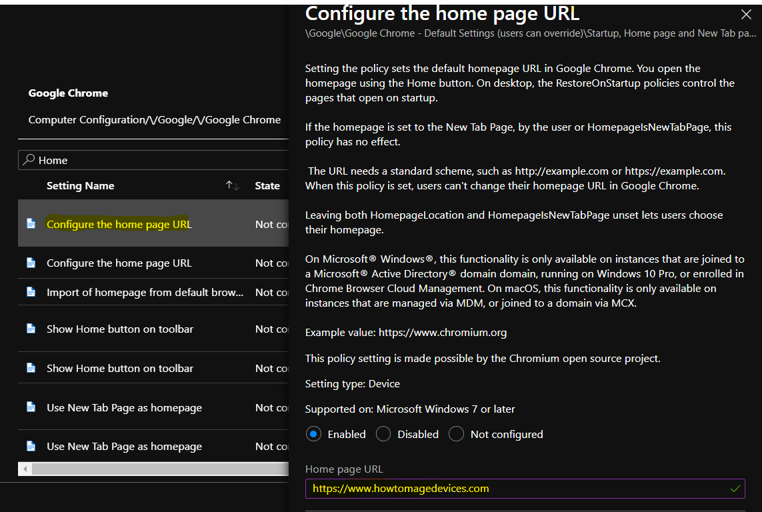The width and height of the screenshot is (762, 512).
Task: Click the State column header
Action: pos(267,185)
